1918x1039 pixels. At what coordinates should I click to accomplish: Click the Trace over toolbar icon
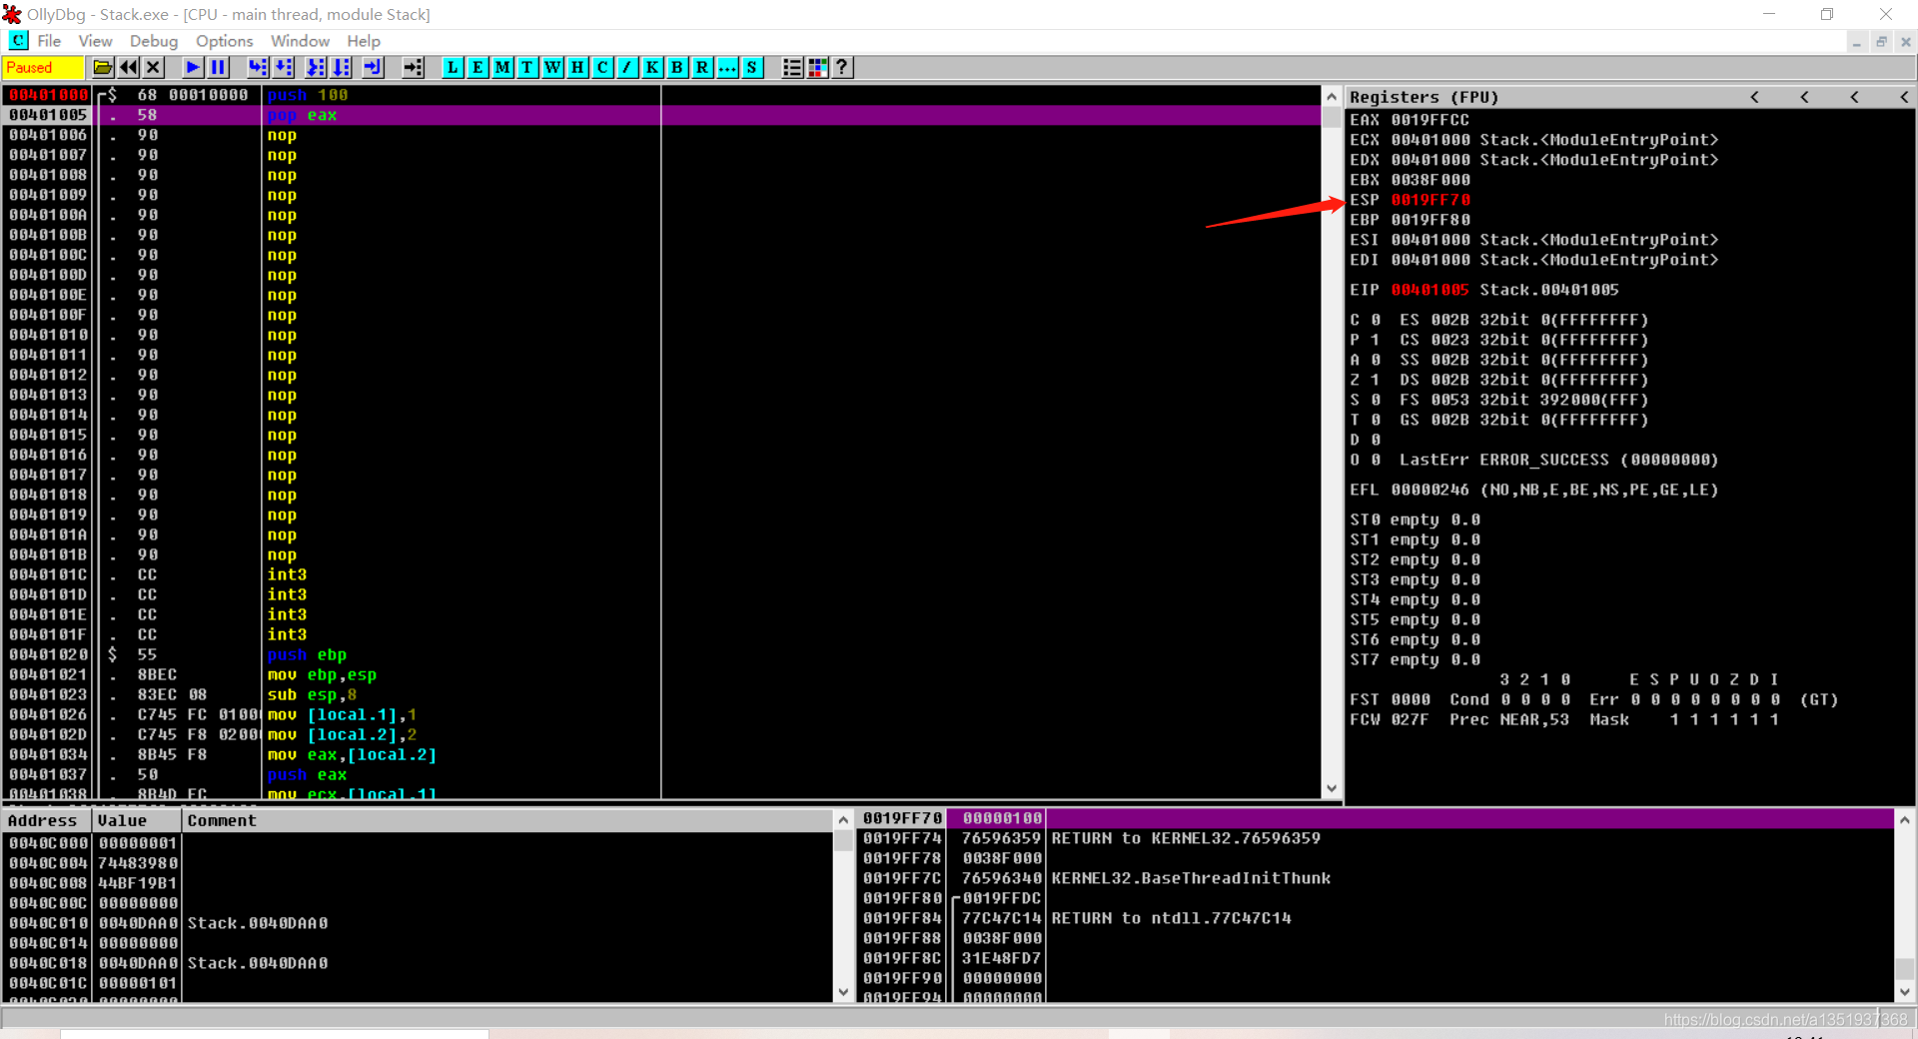point(343,67)
